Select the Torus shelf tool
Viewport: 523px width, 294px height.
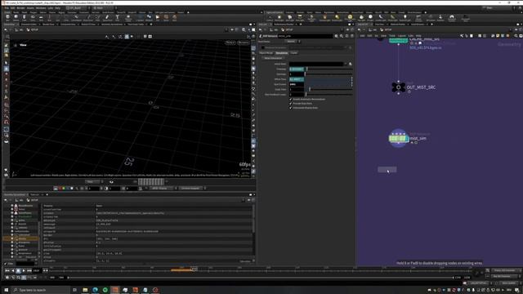(33, 18)
